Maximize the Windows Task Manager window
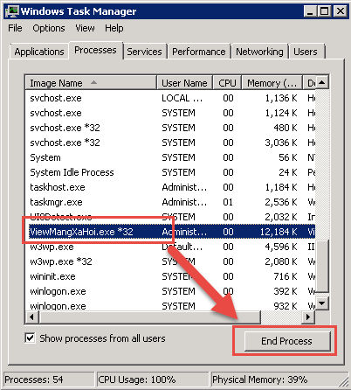351x390 pixels. pyautogui.click(x=325, y=11)
